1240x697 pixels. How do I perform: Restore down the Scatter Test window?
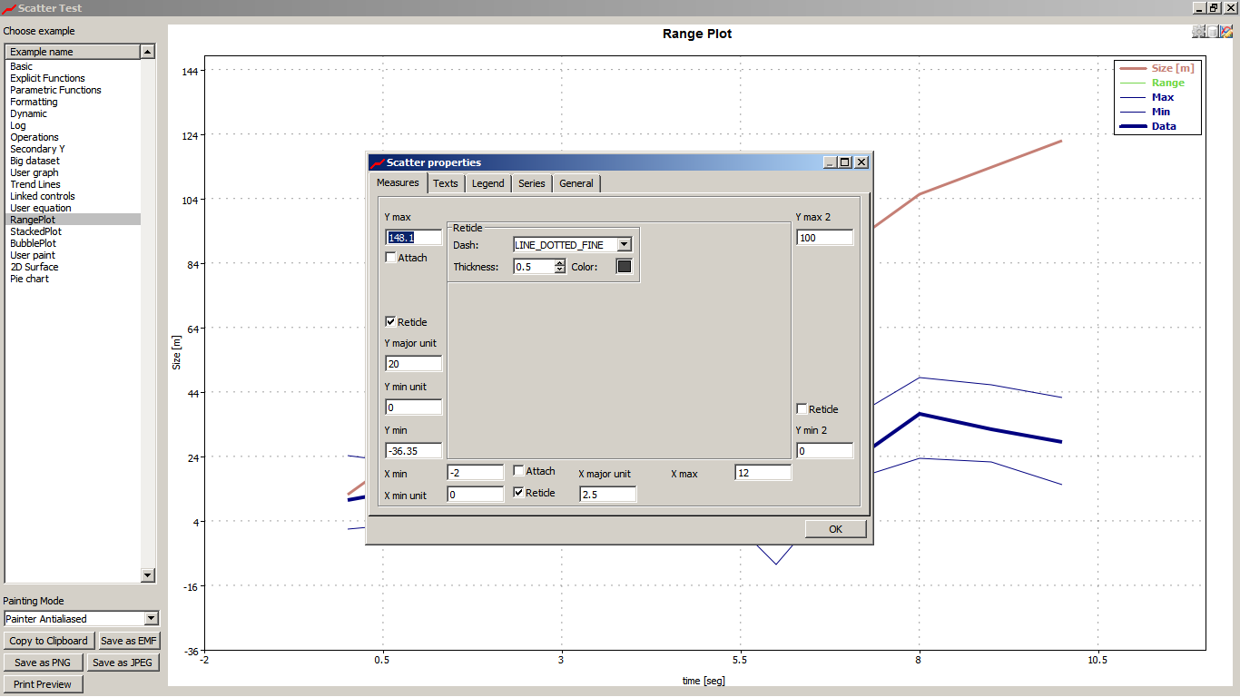click(1214, 7)
